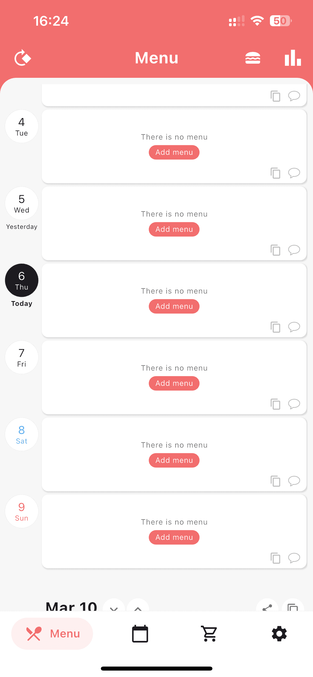This screenshot has height=677, width=313.
Task: Open the burger food icon
Action: 253,58
